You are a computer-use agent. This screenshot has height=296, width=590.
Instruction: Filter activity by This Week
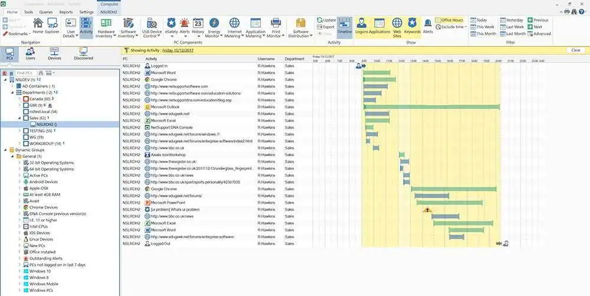click(x=483, y=27)
